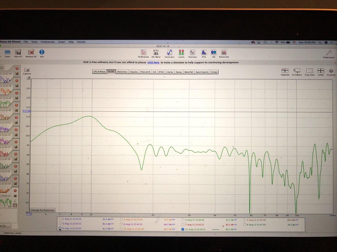Switch to the Waterfall tab
This screenshot has height=252, width=337.
point(189,72)
